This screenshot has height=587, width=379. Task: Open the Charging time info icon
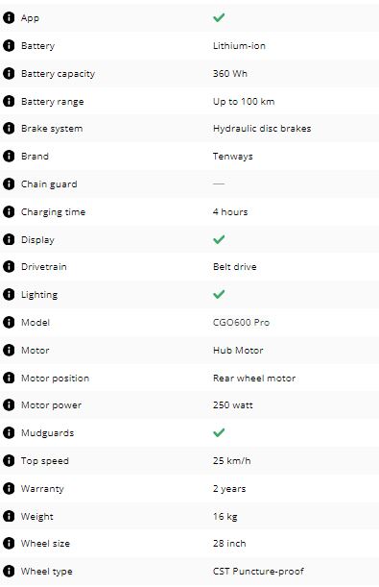coord(9,212)
